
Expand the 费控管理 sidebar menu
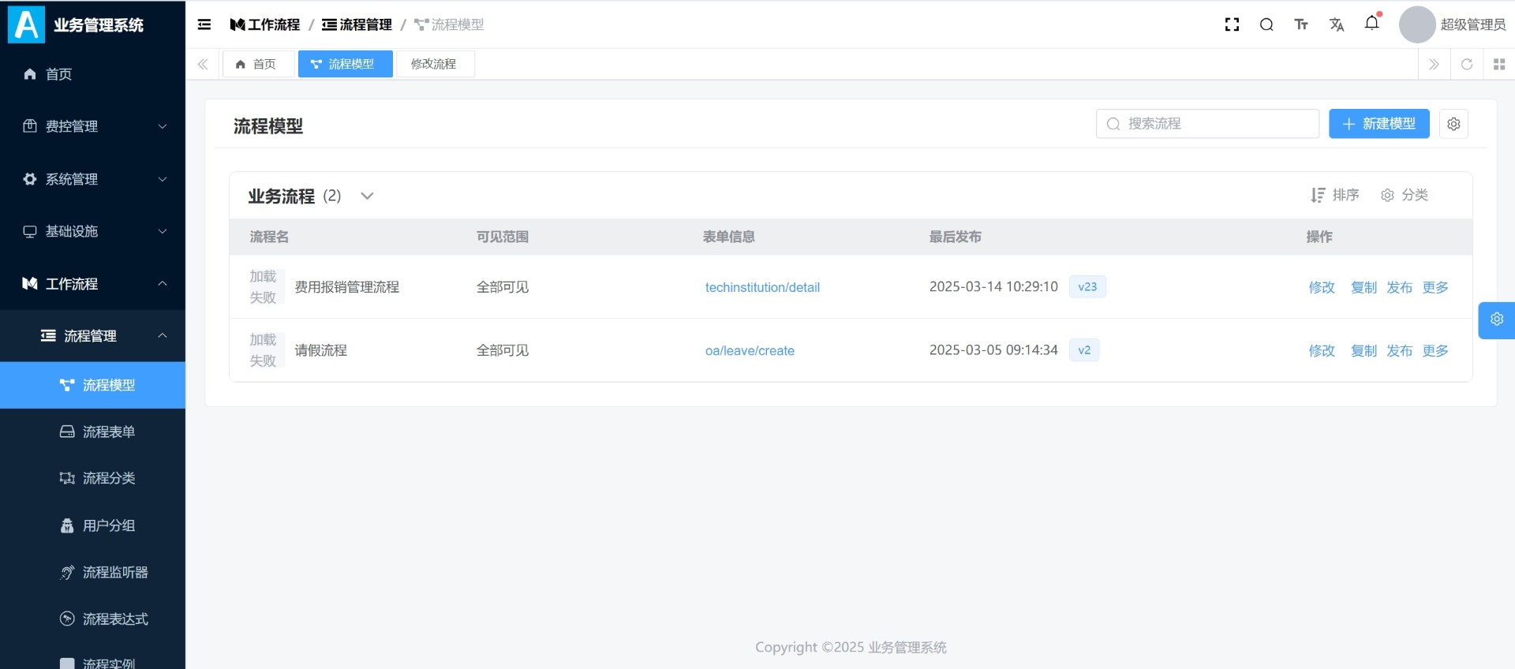[x=92, y=126]
